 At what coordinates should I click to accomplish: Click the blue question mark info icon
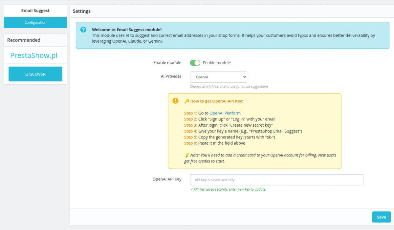tap(83, 30)
